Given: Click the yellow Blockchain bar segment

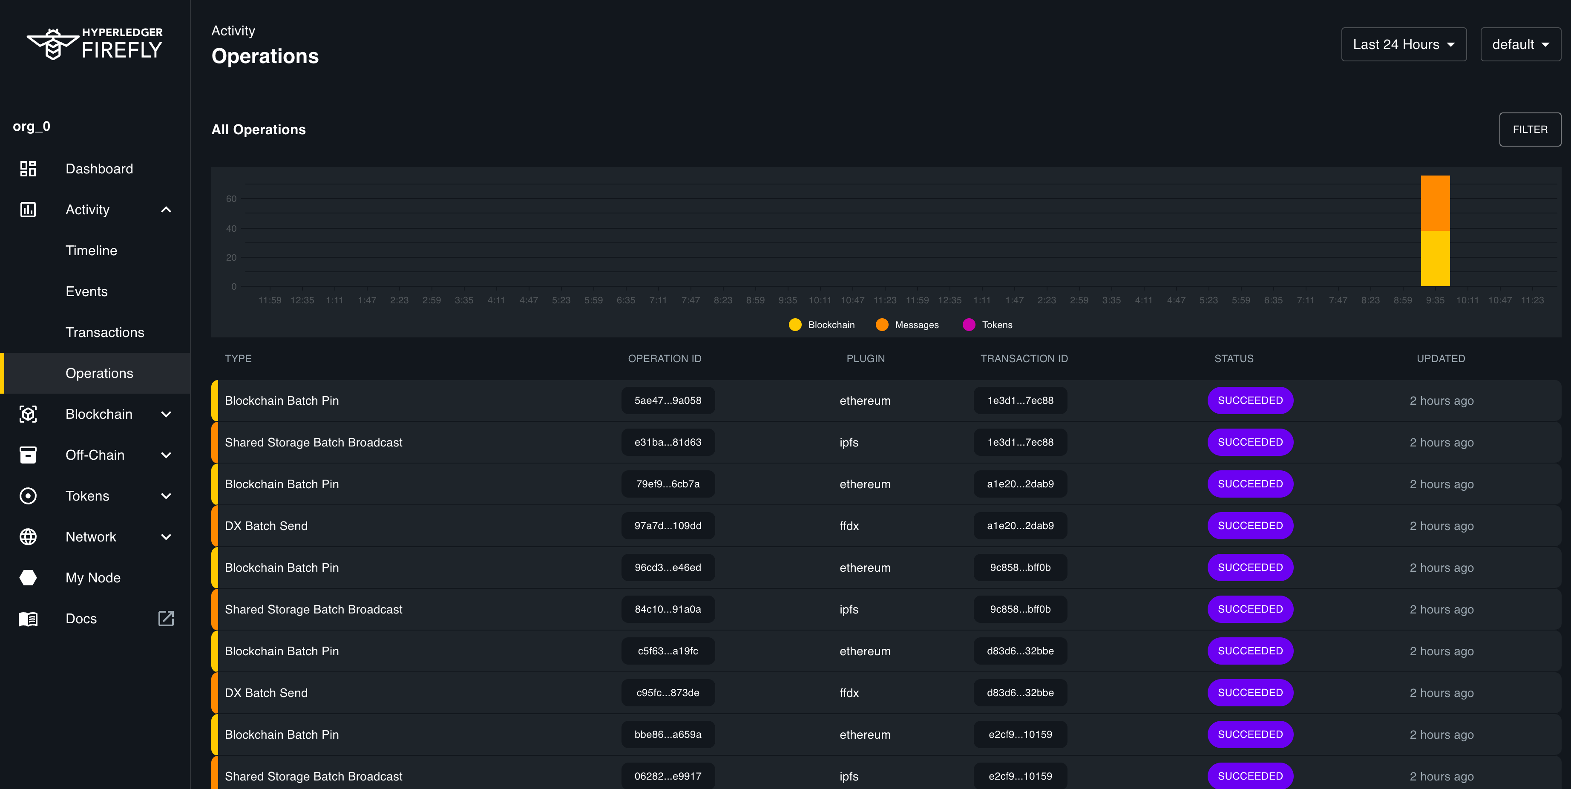Looking at the screenshot, I should point(1435,259).
